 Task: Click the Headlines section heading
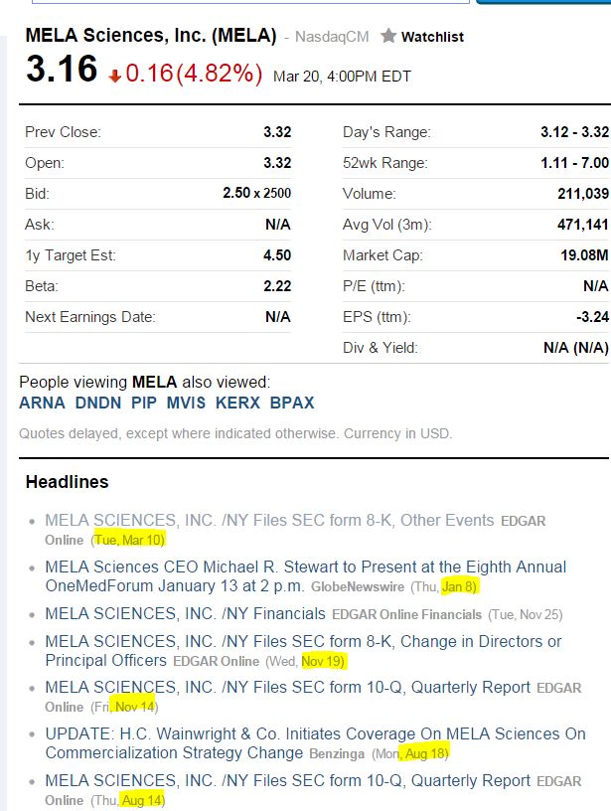[67, 482]
